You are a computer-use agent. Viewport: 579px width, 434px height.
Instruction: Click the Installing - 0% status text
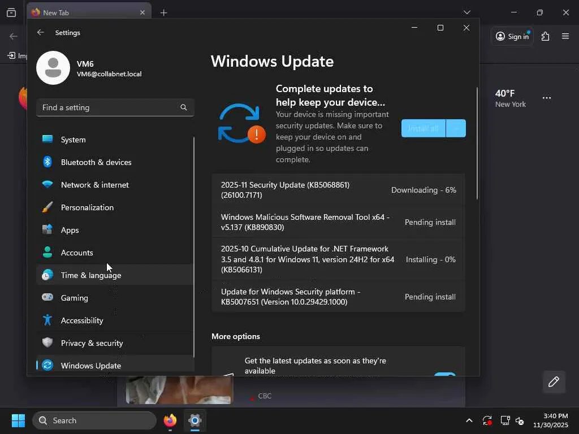[430, 259]
